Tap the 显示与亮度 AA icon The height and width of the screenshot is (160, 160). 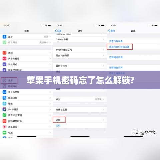point(4,92)
